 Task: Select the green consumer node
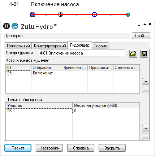pos(128,14)
